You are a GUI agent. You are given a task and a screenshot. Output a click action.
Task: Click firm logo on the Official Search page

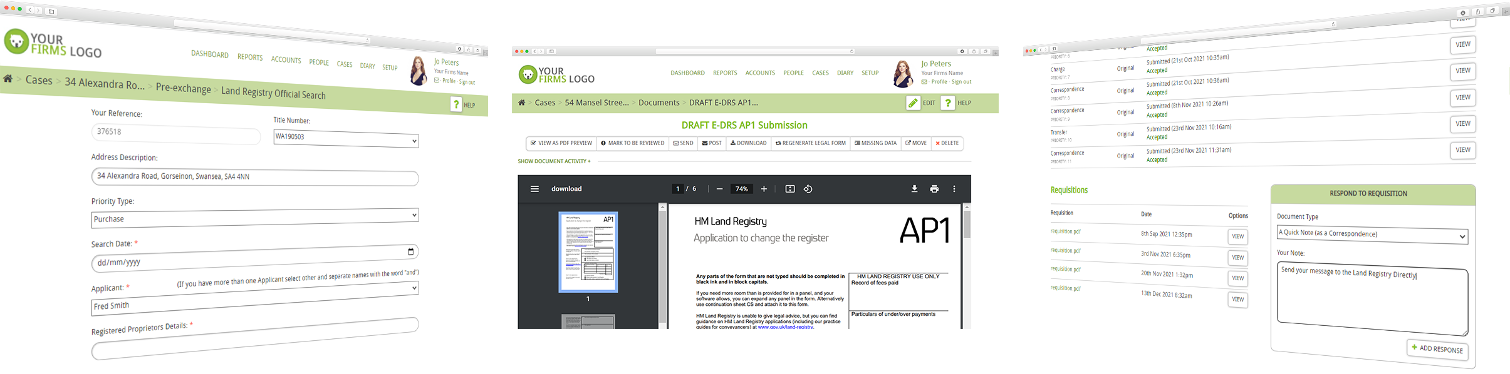53,44
